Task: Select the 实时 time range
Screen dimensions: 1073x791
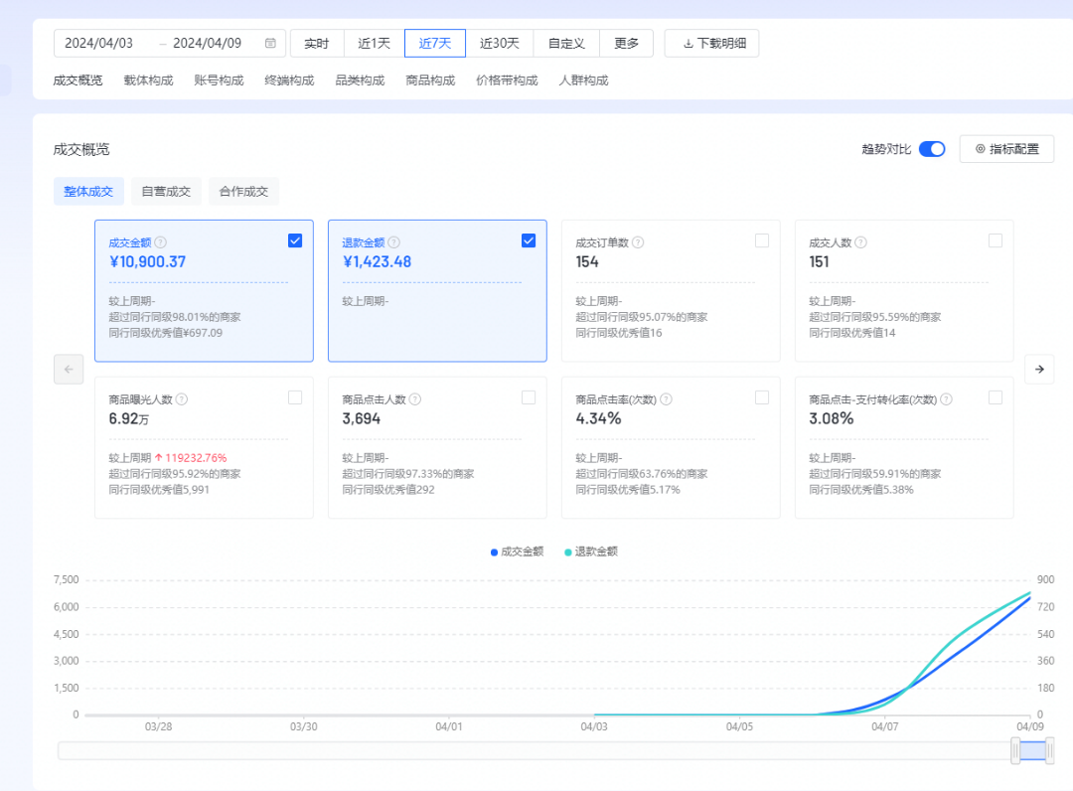Action: (317, 43)
